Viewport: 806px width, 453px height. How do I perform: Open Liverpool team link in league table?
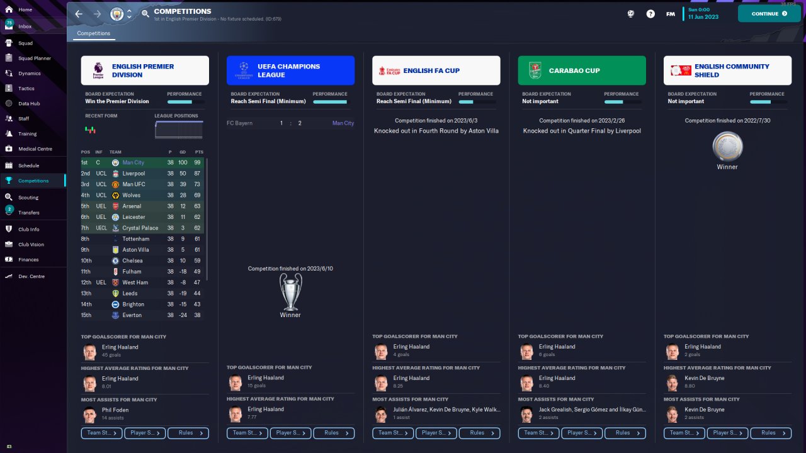coord(133,173)
